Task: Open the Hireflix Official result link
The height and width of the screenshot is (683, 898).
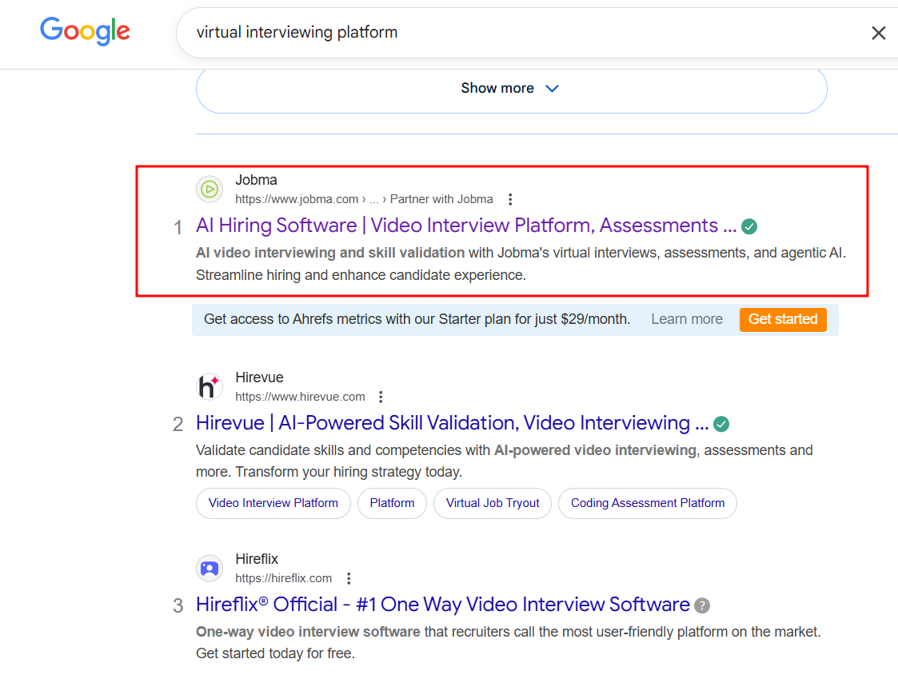Action: tap(442, 605)
